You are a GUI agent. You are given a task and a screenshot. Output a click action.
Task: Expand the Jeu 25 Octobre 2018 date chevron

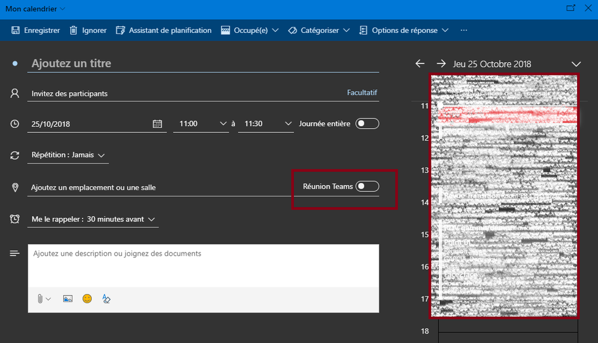coord(576,64)
